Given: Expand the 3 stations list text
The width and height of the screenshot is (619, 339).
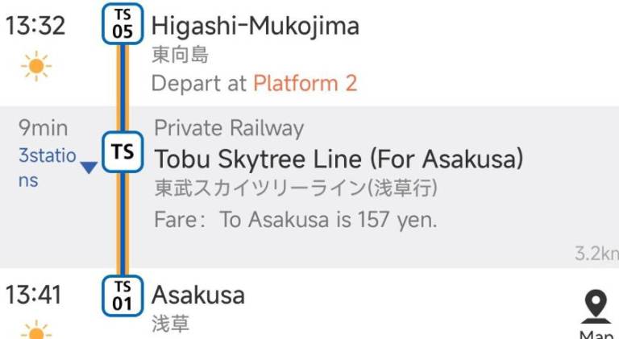Looking at the screenshot, I should 47,167.
